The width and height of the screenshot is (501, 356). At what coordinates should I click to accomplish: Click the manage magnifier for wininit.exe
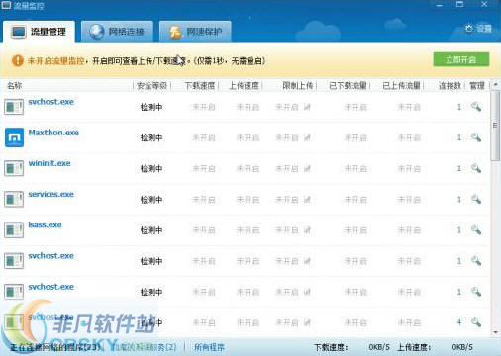(476, 168)
